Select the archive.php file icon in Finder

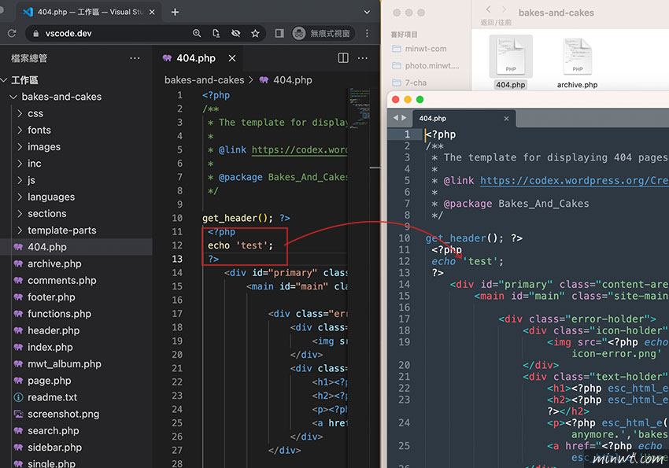click(577, 56)
